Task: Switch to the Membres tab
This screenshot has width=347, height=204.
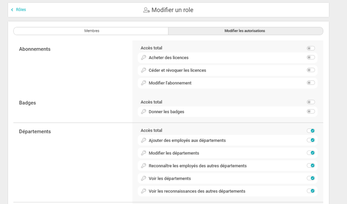Action: point(91,31)
